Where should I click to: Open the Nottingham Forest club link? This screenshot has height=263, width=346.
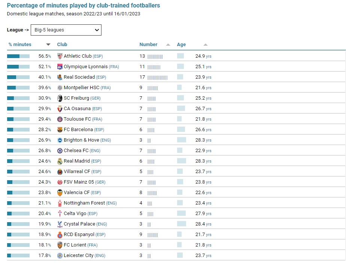point(85,203)
